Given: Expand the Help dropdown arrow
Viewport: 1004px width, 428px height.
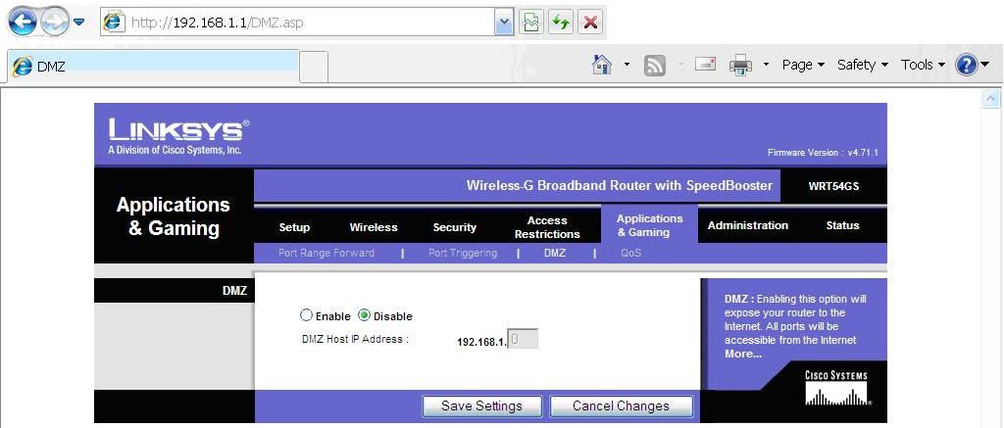Looking at the screenshot, I should pos(984,65).
